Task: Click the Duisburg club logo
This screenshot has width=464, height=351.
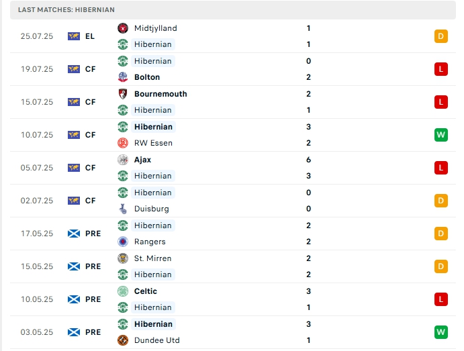Action: click(123, 209)
